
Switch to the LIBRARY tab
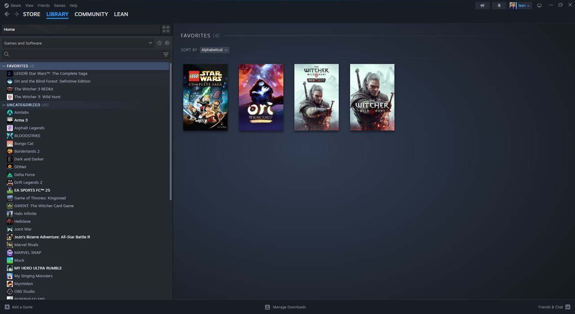pos(57,14)
